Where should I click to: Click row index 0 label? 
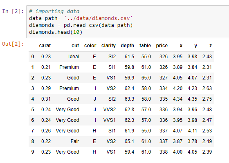[33, 57]
